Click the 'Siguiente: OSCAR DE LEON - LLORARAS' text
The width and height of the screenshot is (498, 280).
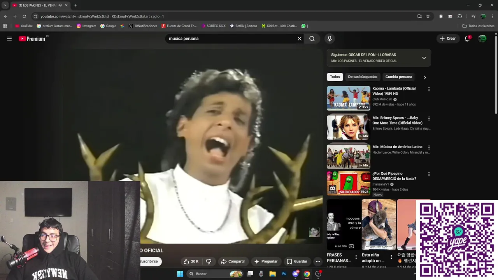(363, 55)
